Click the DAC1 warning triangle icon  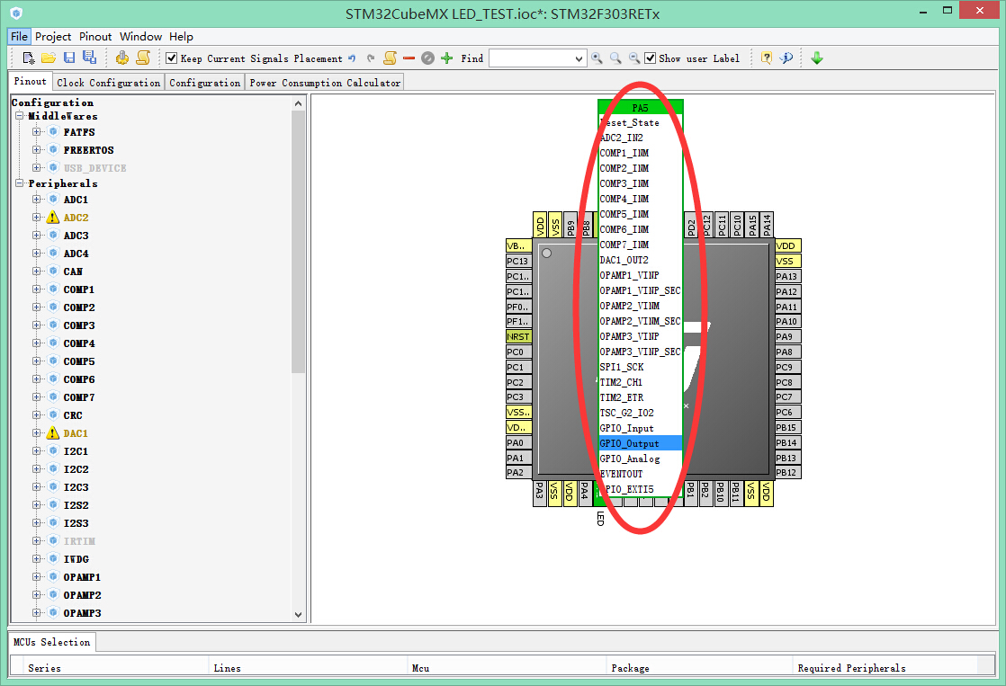point(53,432)
